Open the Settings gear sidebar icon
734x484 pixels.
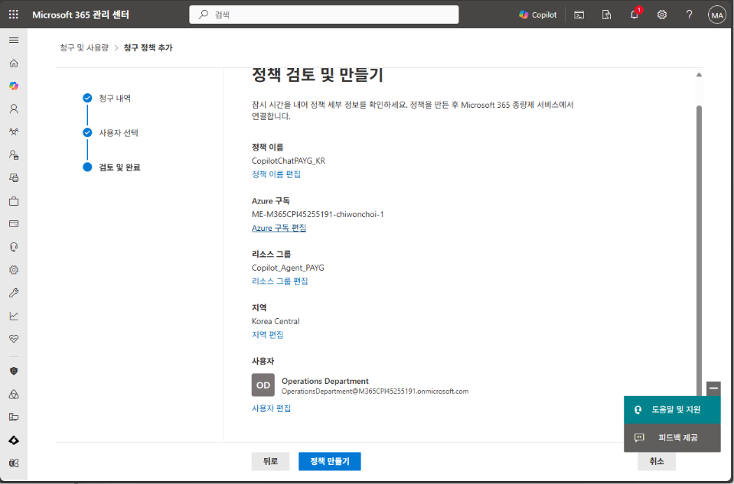(14, 270)
